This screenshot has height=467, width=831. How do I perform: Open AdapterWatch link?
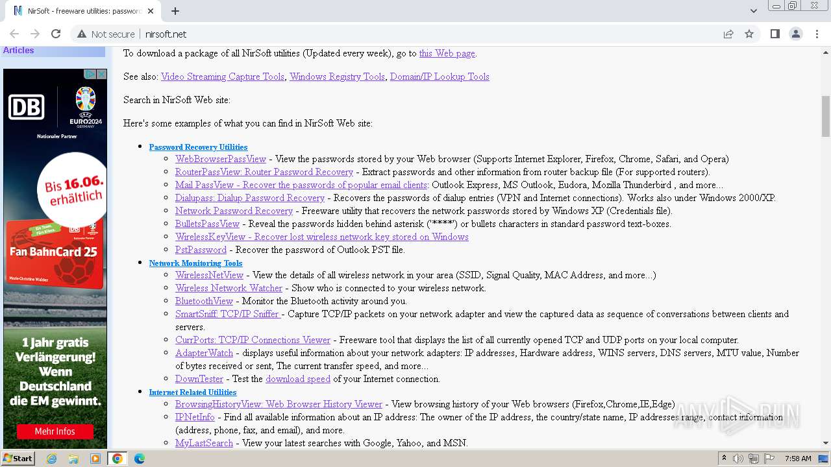click(x=204, y=353)
